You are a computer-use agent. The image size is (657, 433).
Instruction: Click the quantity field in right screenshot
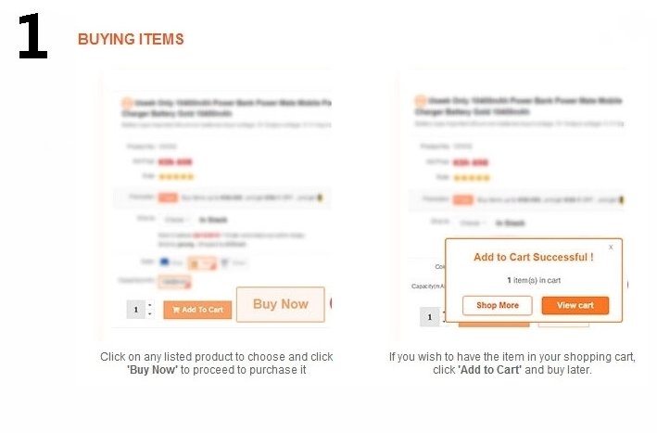point(429,317)
